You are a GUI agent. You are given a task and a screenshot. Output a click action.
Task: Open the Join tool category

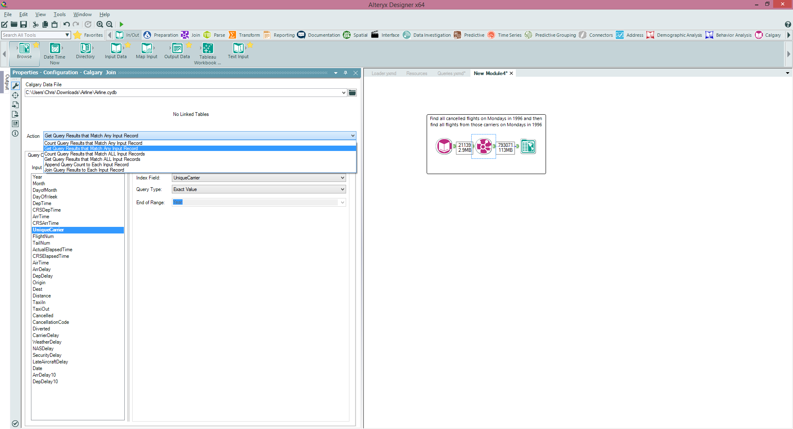pyautogui.click(x=190, y=35)
